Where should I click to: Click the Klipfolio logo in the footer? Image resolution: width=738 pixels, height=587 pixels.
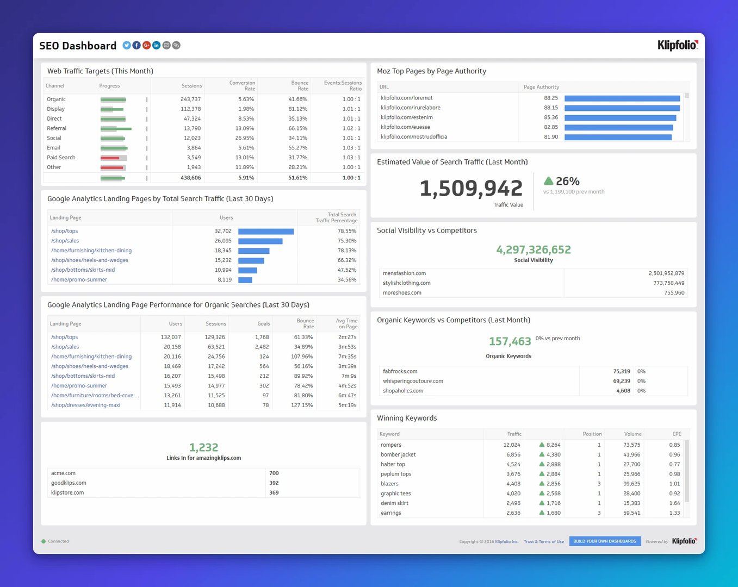684,541
